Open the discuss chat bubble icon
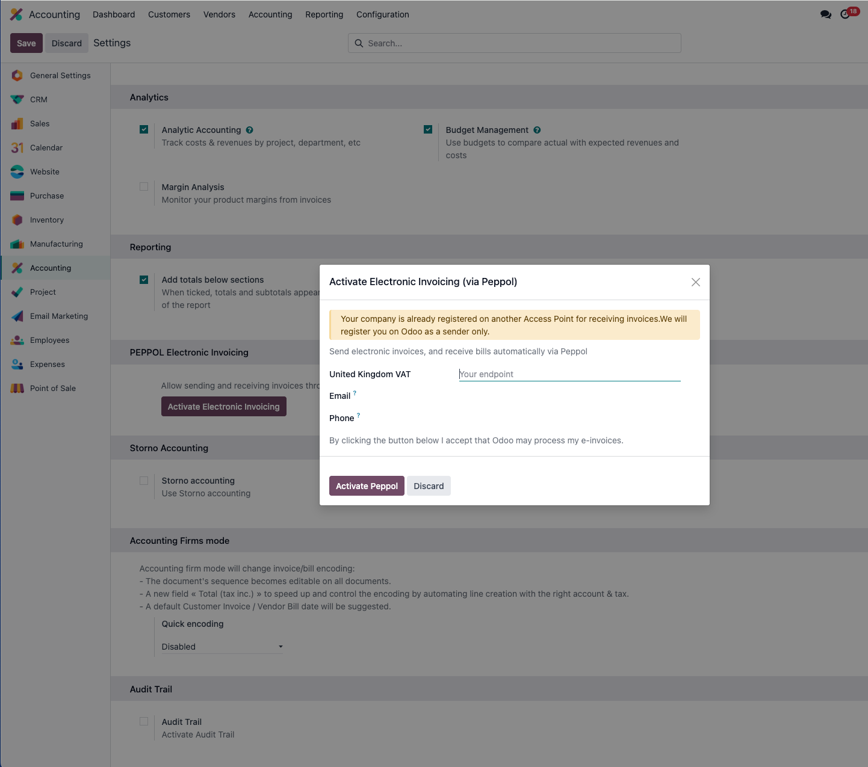The height and width of the screenshot is (767, 868). pos(826,14)
